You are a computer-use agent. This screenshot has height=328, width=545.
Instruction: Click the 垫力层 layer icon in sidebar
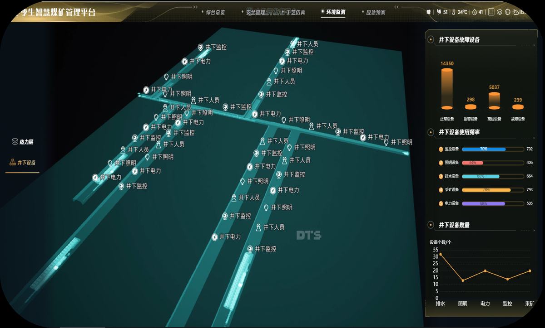(x=15, y=142)
